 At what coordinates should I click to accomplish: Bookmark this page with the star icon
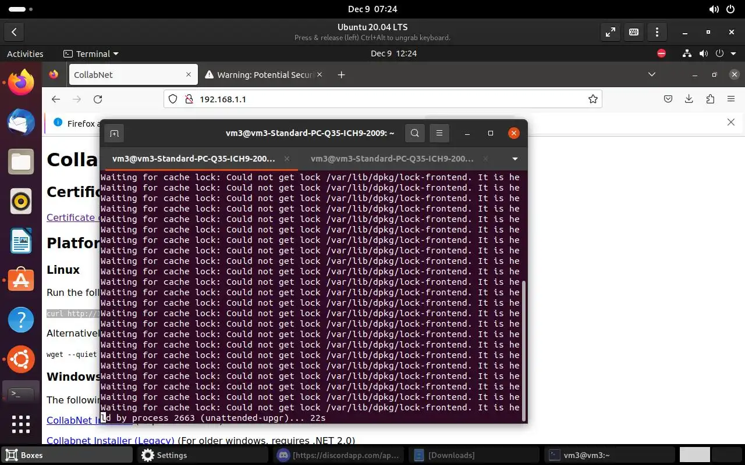point(593,99)
